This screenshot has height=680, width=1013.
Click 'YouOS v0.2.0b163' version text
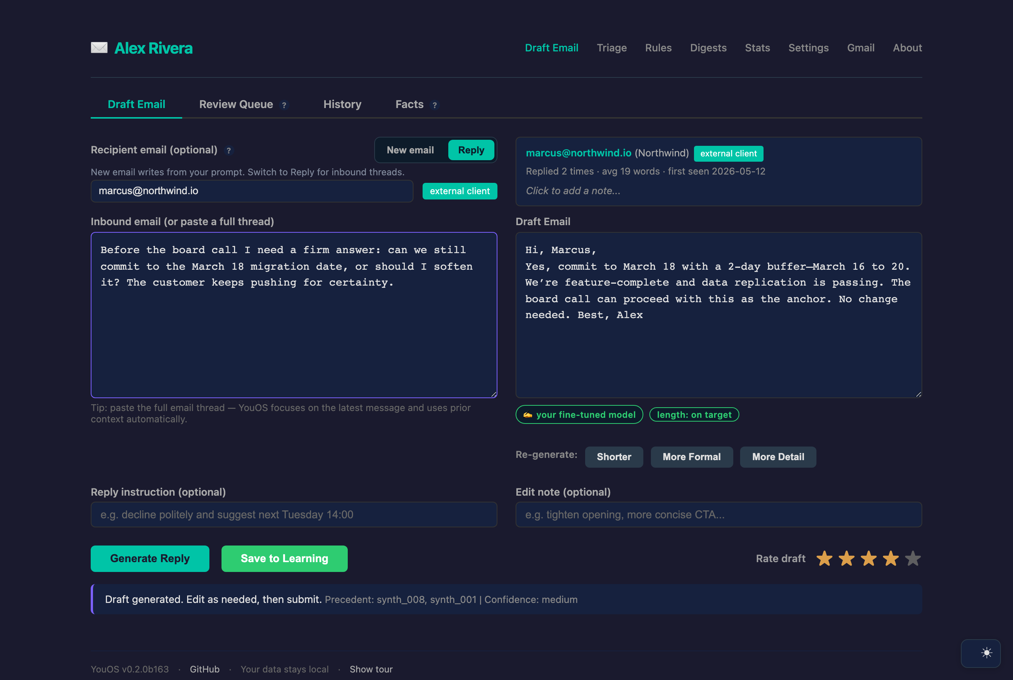[129, 669]
